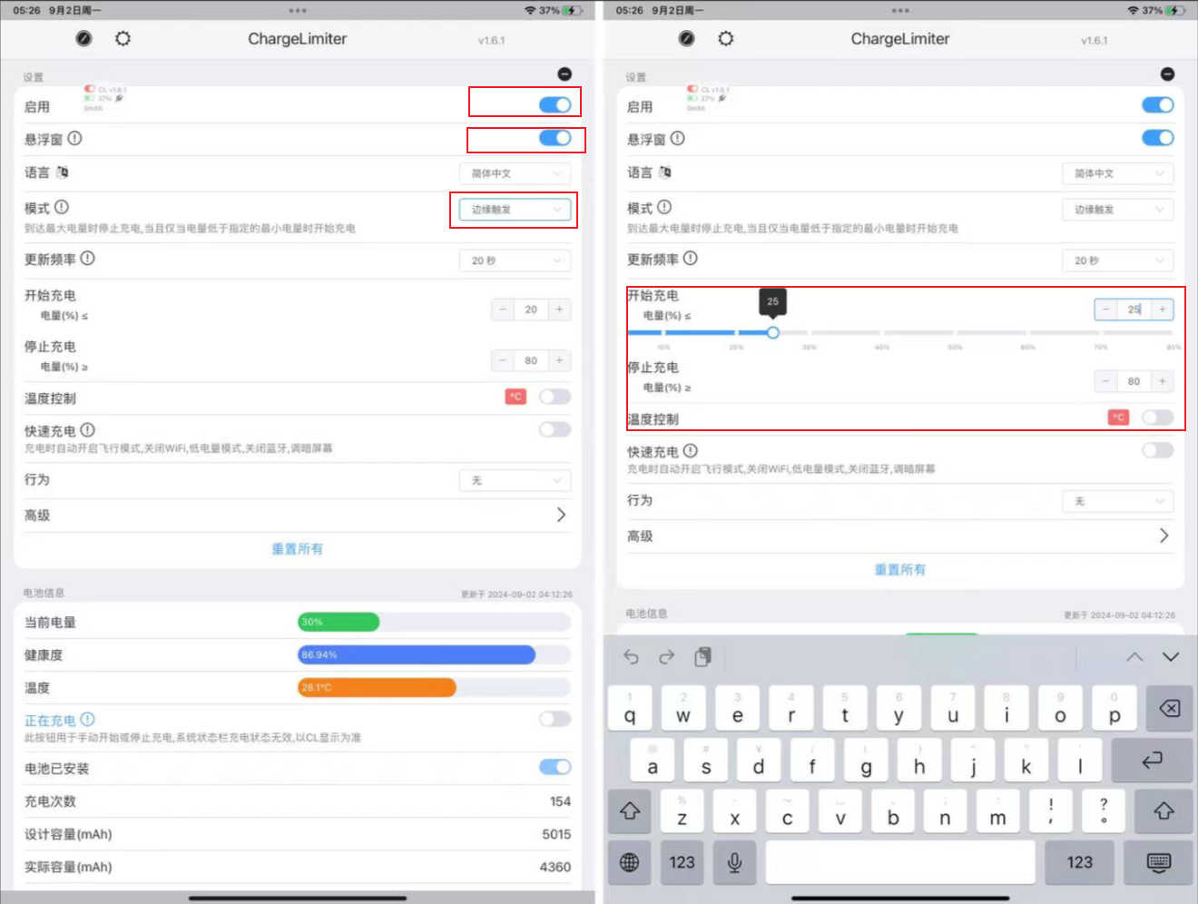Toggle the 电池已安装 switch on the left screen

tap(555, 767)
